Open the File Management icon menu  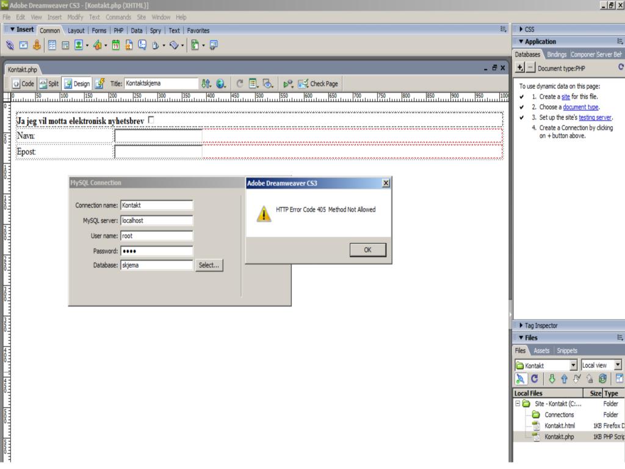click(x=206, y=83)
